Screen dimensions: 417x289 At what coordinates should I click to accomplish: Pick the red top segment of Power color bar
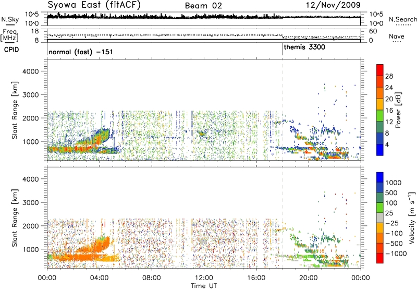(x=380, y=70)
